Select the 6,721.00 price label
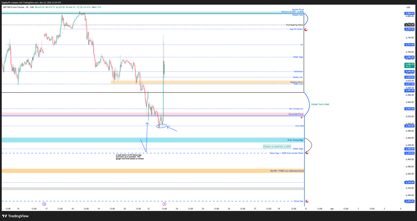Image resolution: width=417 pixels, height=221 pixels. [409, 45]
